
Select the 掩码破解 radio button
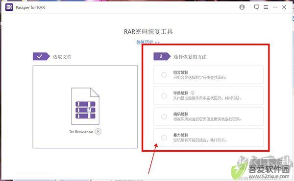click(164, 116)
